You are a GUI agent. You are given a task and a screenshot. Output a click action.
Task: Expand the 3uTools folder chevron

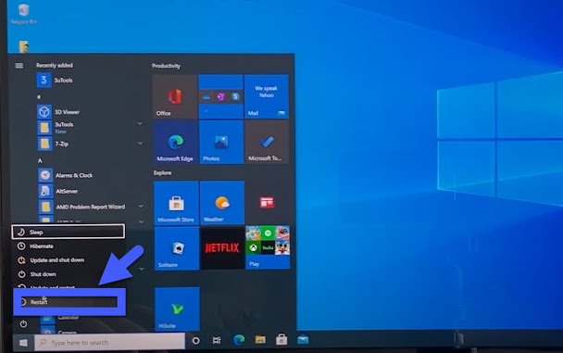140,123
